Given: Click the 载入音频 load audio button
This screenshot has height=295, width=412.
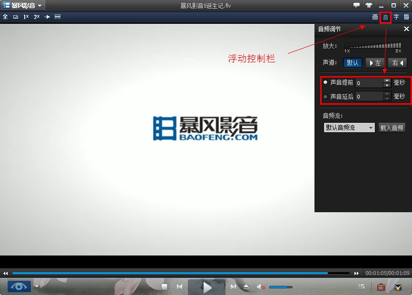Looking at the screenshot, I should click(392, 127).
